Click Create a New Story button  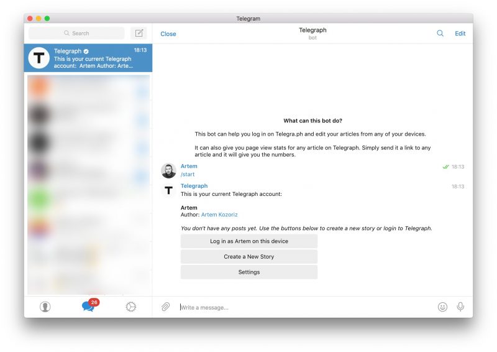coord(249,257)
